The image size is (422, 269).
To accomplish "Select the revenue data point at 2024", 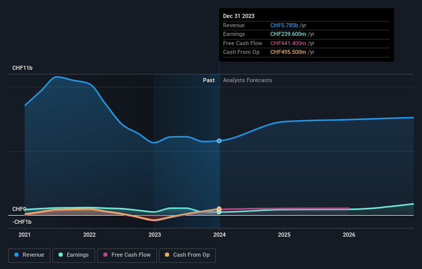I will (x=219, y=141).
